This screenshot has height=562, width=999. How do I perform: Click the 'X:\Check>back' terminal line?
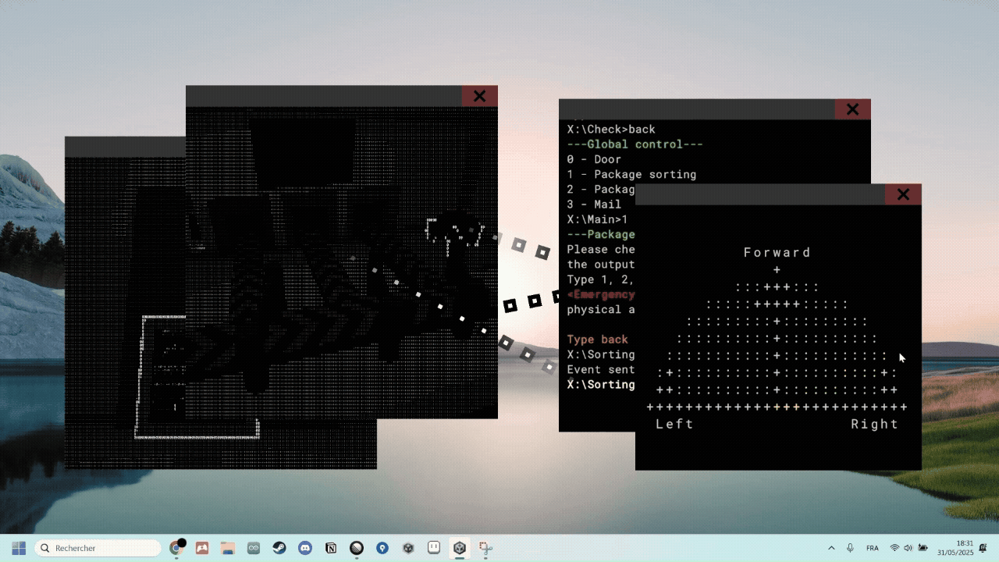[611, 130]
